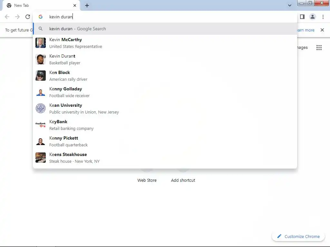Click 'Basketball player' description text

click(x=65, y=63)
